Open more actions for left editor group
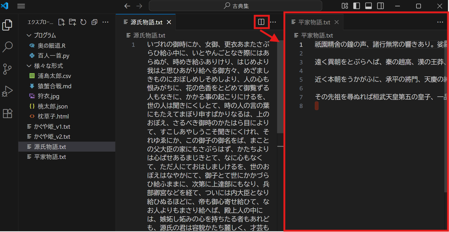 273,22
